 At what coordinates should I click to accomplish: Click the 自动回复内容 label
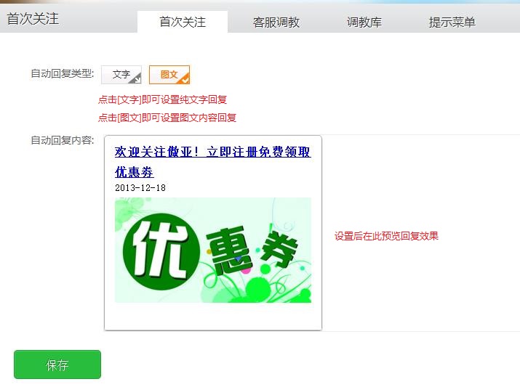[x=62, y=140]
